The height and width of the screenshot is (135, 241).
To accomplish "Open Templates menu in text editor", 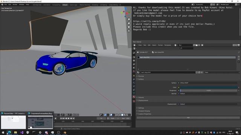I will (x=168, y=45).
